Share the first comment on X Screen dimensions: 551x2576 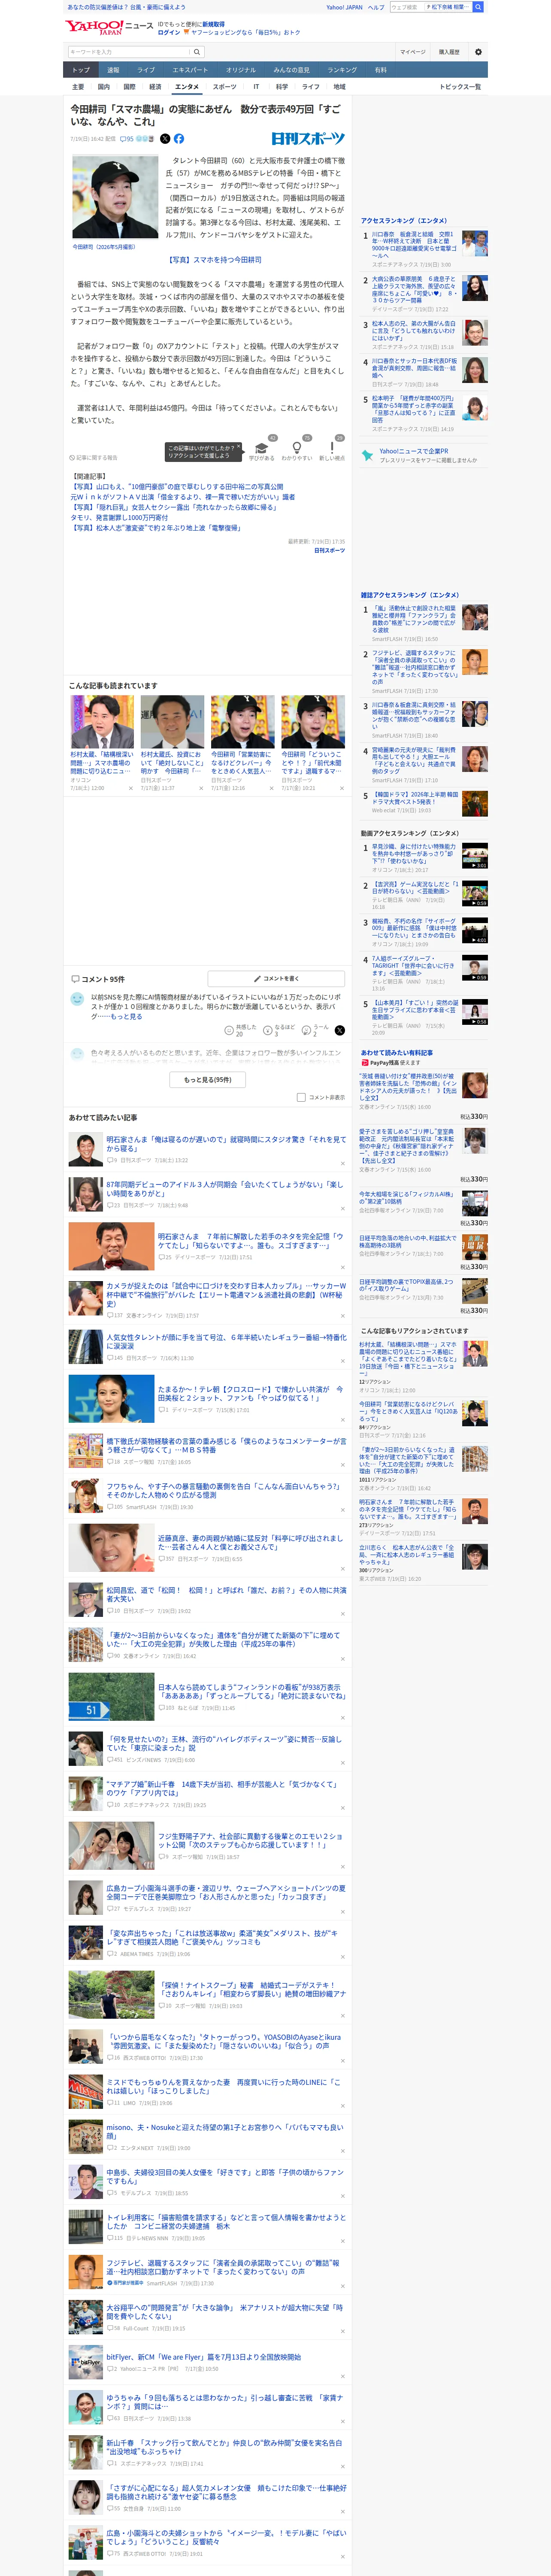click(340, 1030)
